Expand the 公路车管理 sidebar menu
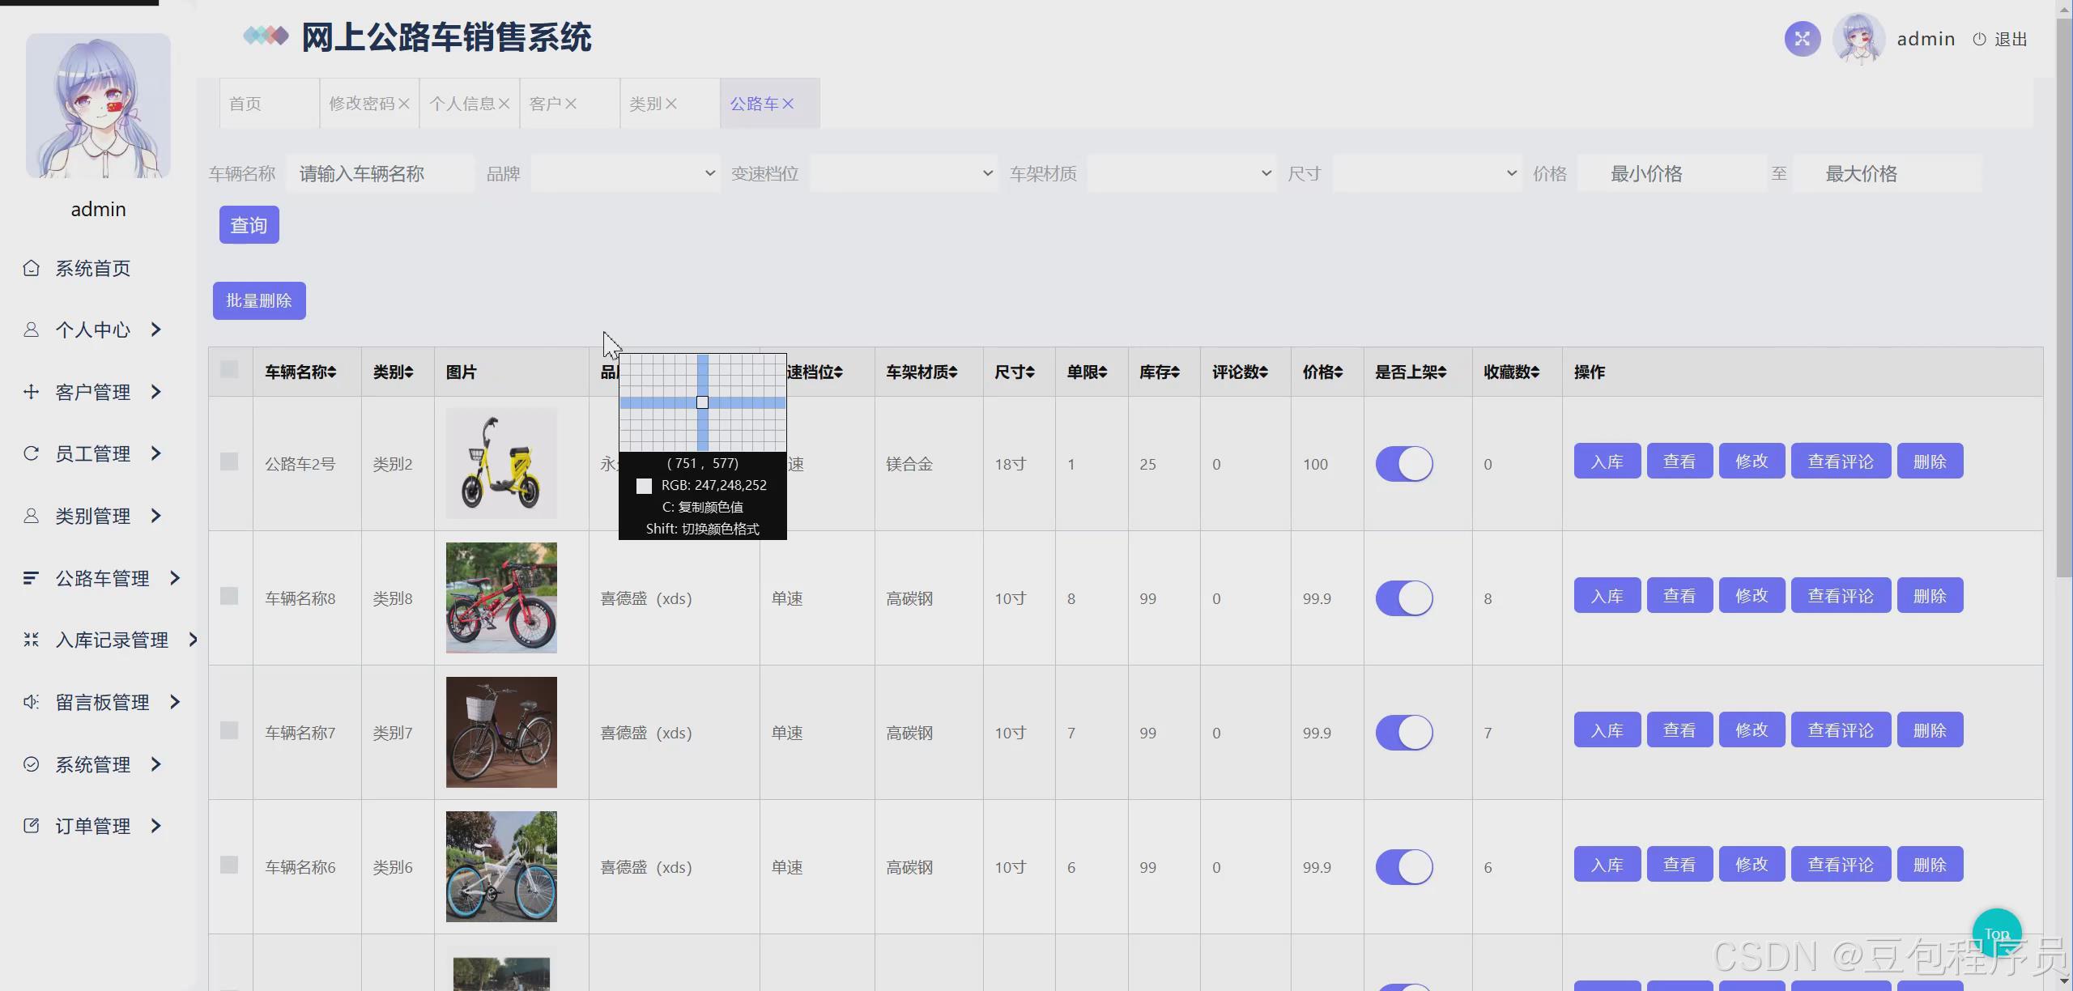 pos(102,578)
